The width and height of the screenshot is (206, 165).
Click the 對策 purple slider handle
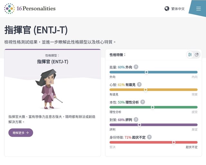[x=139, y=125]
